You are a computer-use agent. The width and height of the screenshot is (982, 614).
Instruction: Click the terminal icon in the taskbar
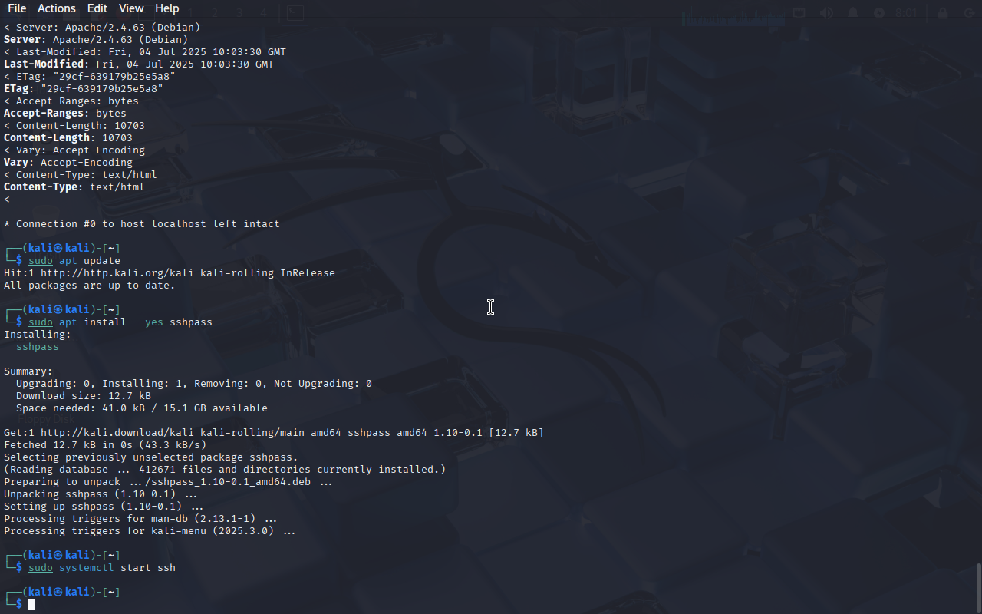tap(295, 13)
